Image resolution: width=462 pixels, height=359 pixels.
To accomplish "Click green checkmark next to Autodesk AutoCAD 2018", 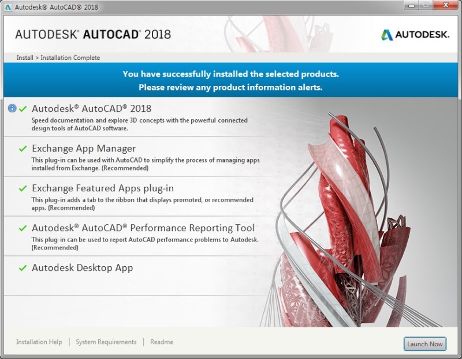I will coord(23,109).
